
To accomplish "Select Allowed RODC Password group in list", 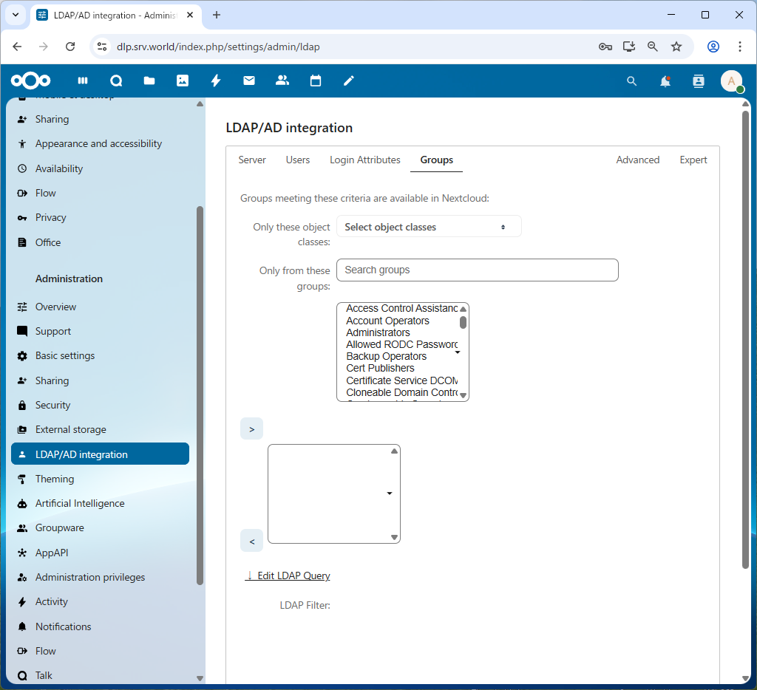I will [401, 344].
